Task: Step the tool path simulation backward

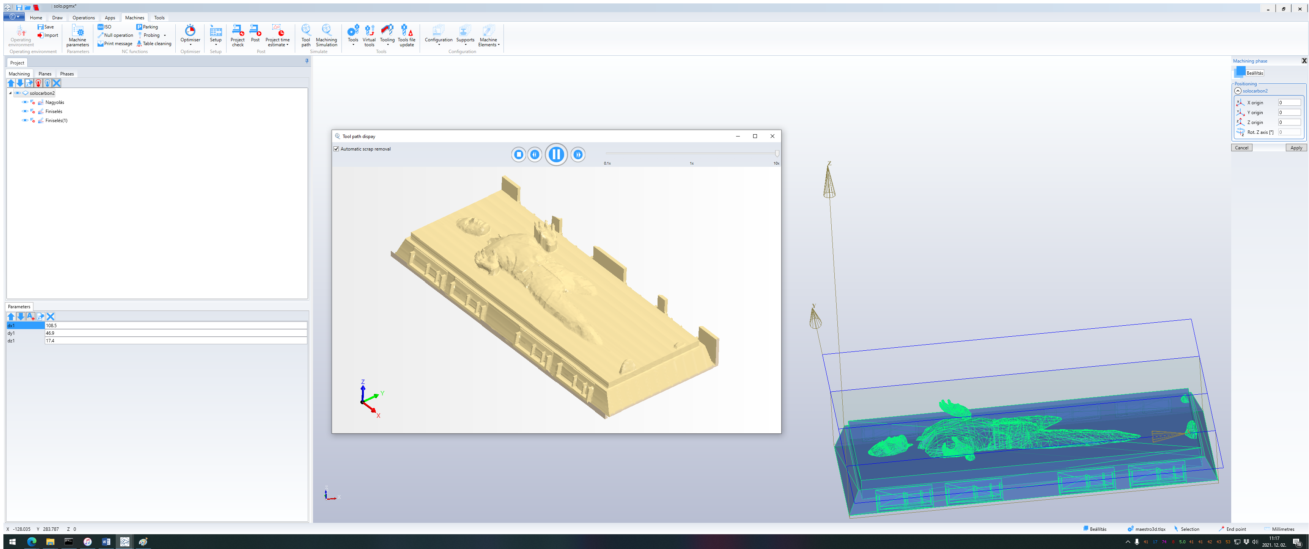Action: [535, 154]
